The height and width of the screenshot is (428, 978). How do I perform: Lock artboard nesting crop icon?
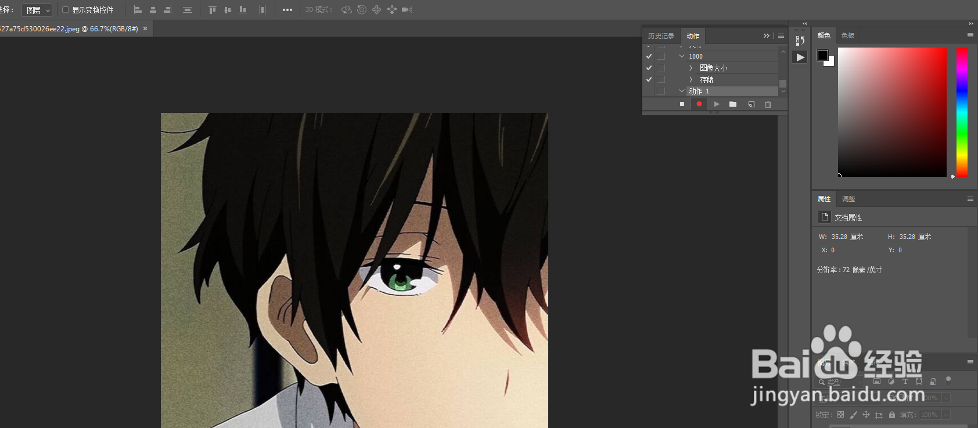click(x=879, y=415)
